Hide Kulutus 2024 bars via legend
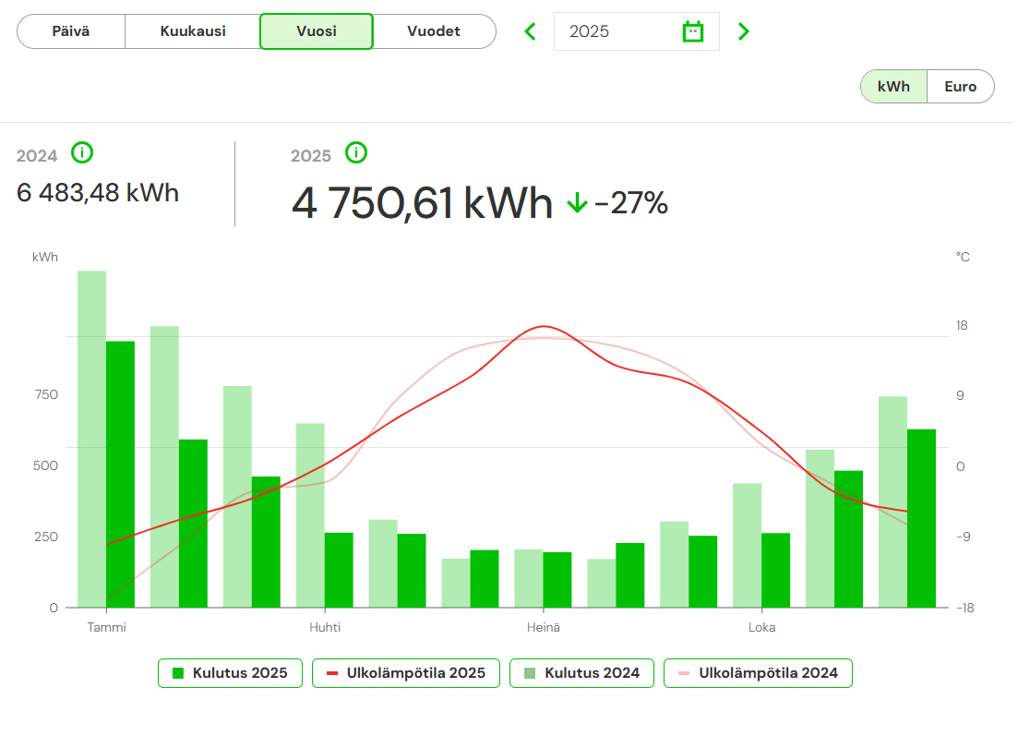The image size is (1018, 736). [x=581, y=673]
